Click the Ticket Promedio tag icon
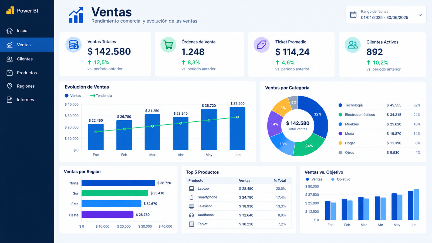Screen dimensions: 432x243 pyautogui.click(x=261, y=45)
